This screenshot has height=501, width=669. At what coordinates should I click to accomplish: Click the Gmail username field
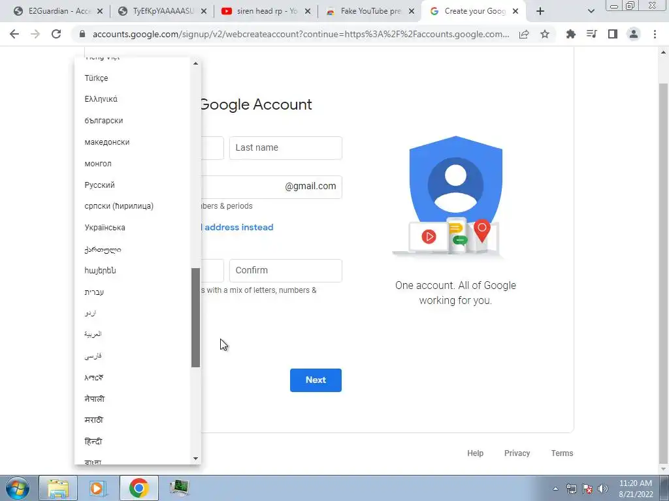point(271,187)
